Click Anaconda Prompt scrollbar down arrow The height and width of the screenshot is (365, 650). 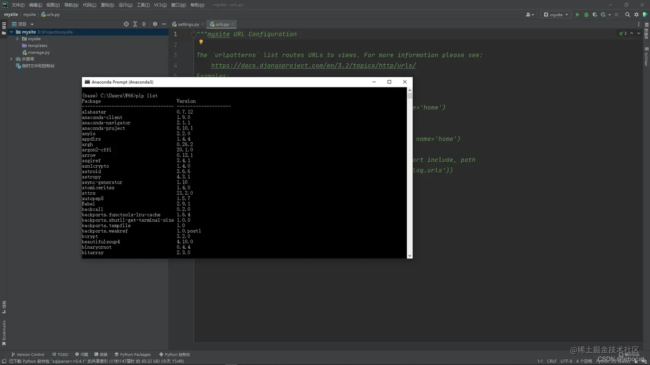[x=410, y=256]
